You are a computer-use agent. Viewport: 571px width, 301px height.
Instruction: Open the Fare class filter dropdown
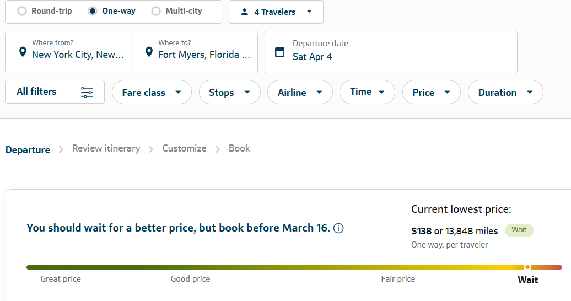tap(152, 93)
